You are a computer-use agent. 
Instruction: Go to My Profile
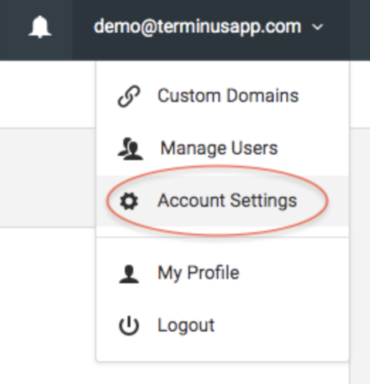198,273
